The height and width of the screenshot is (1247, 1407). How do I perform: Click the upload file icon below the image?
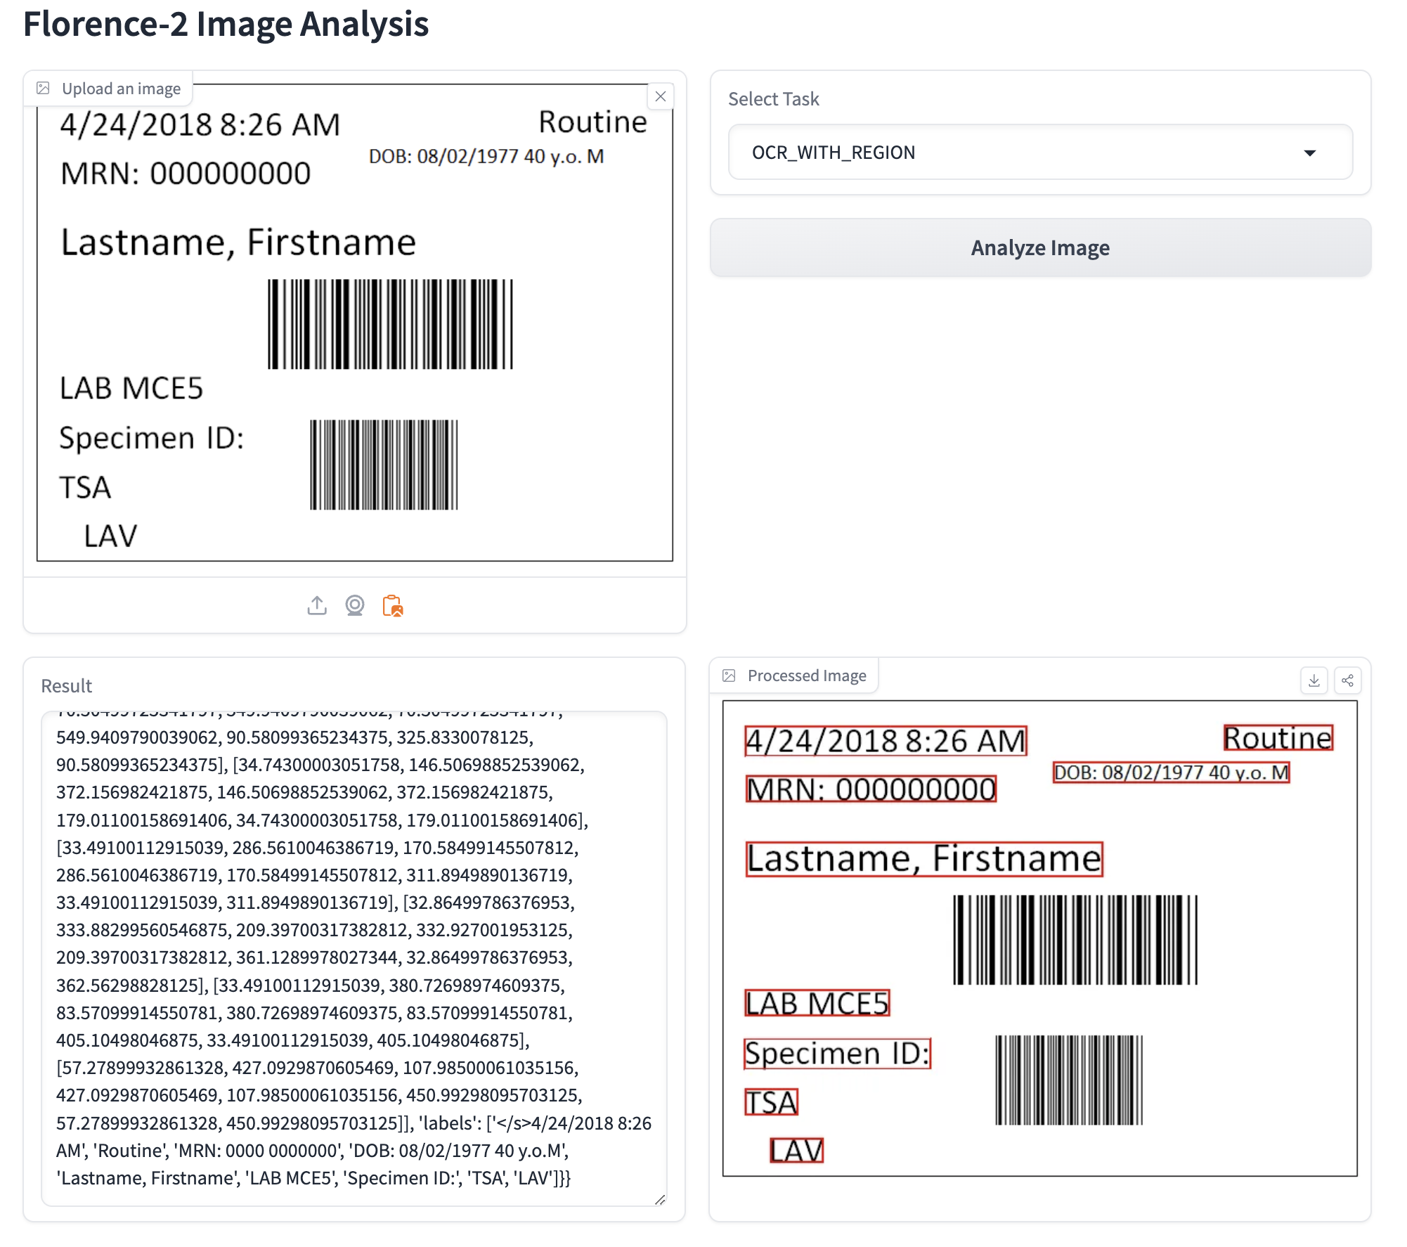pyautogui.click(x=317, y=605)
